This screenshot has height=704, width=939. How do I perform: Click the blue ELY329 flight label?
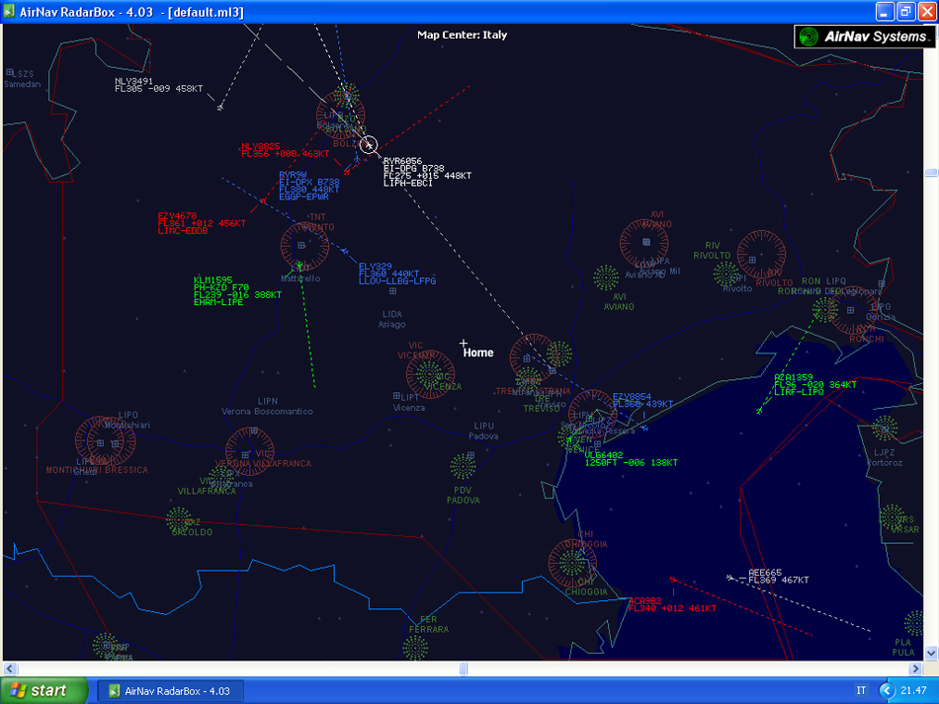[x=397, y=274]
